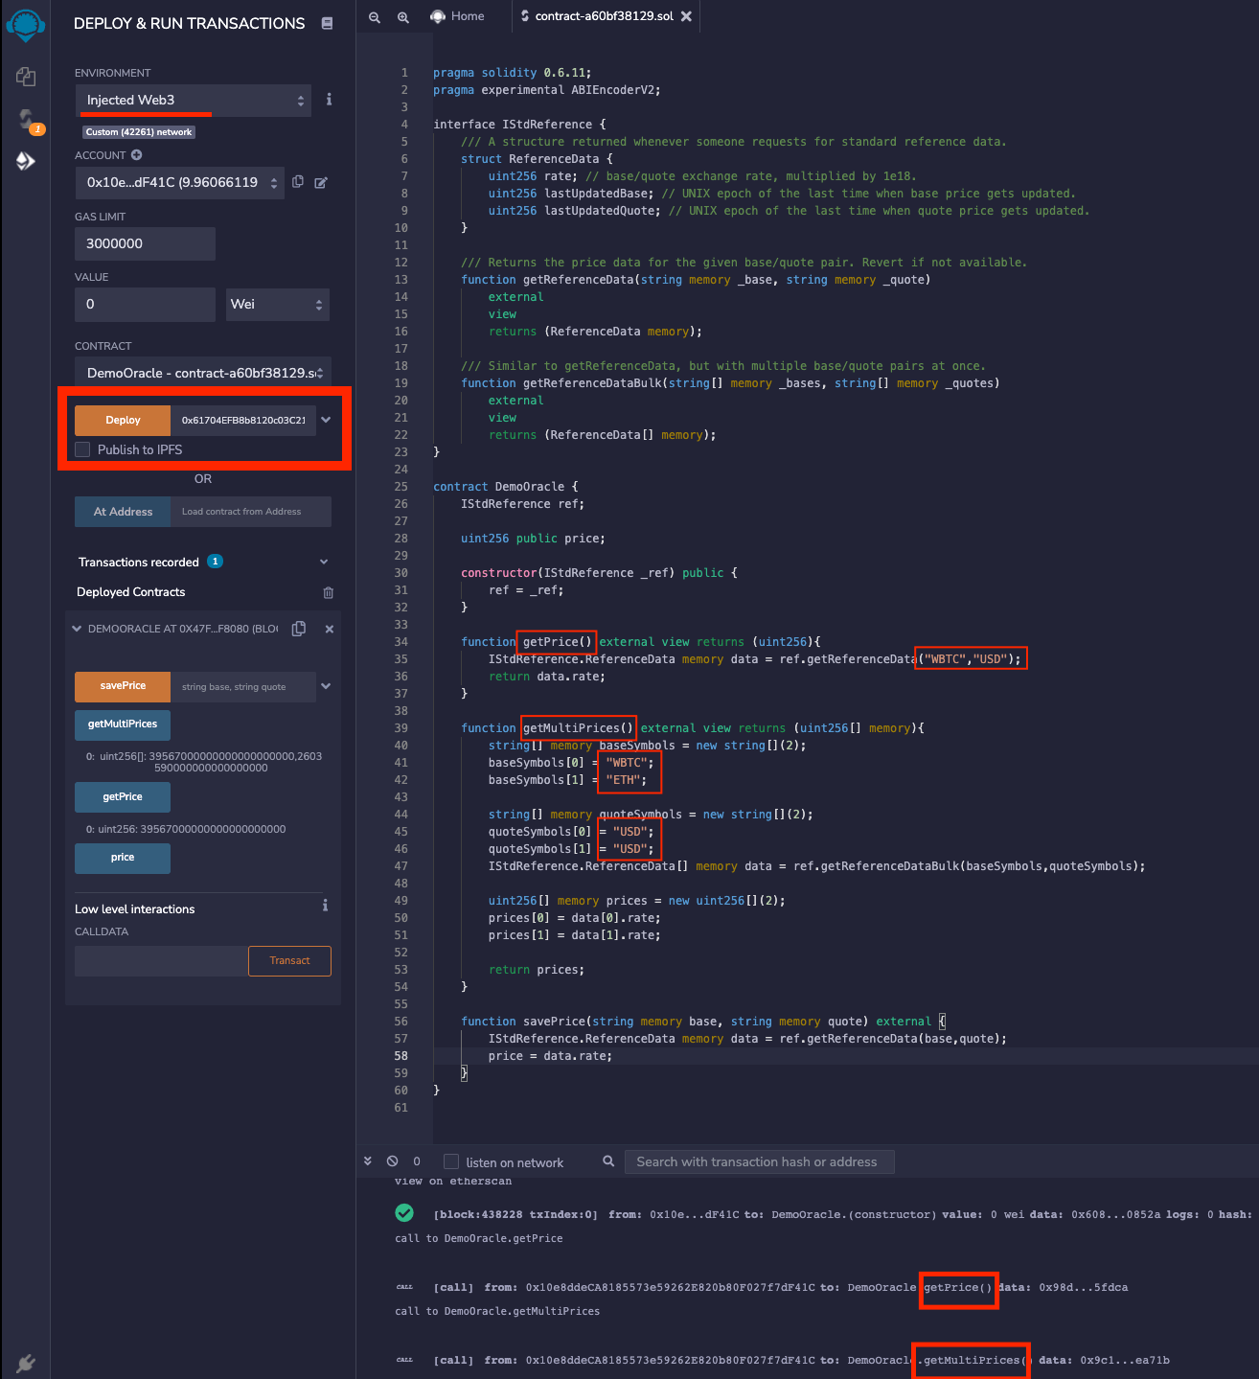This screenshot has width=1259, height=1379.
Task: Check the listen on network box
Action: [450, 1160]
